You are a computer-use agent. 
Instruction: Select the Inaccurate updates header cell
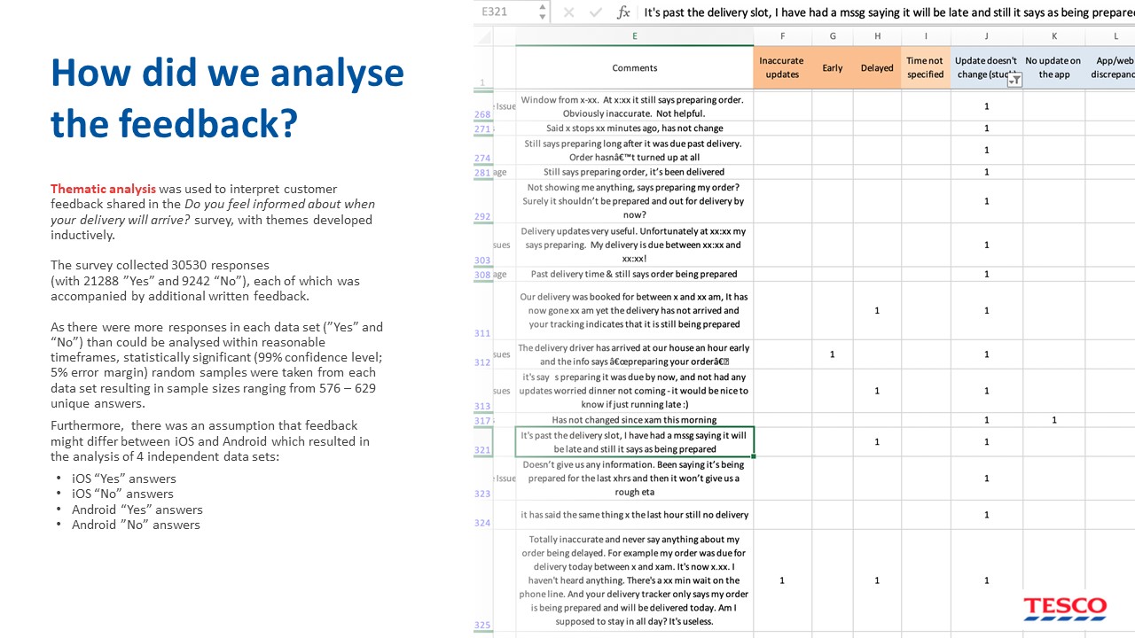click(x=782, y=67)
